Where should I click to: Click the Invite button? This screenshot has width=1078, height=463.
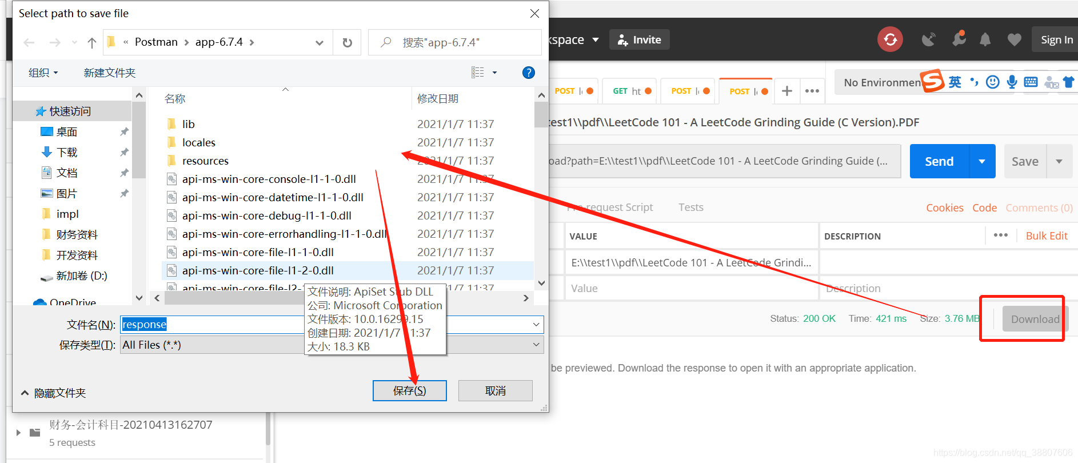coord(640,39)
